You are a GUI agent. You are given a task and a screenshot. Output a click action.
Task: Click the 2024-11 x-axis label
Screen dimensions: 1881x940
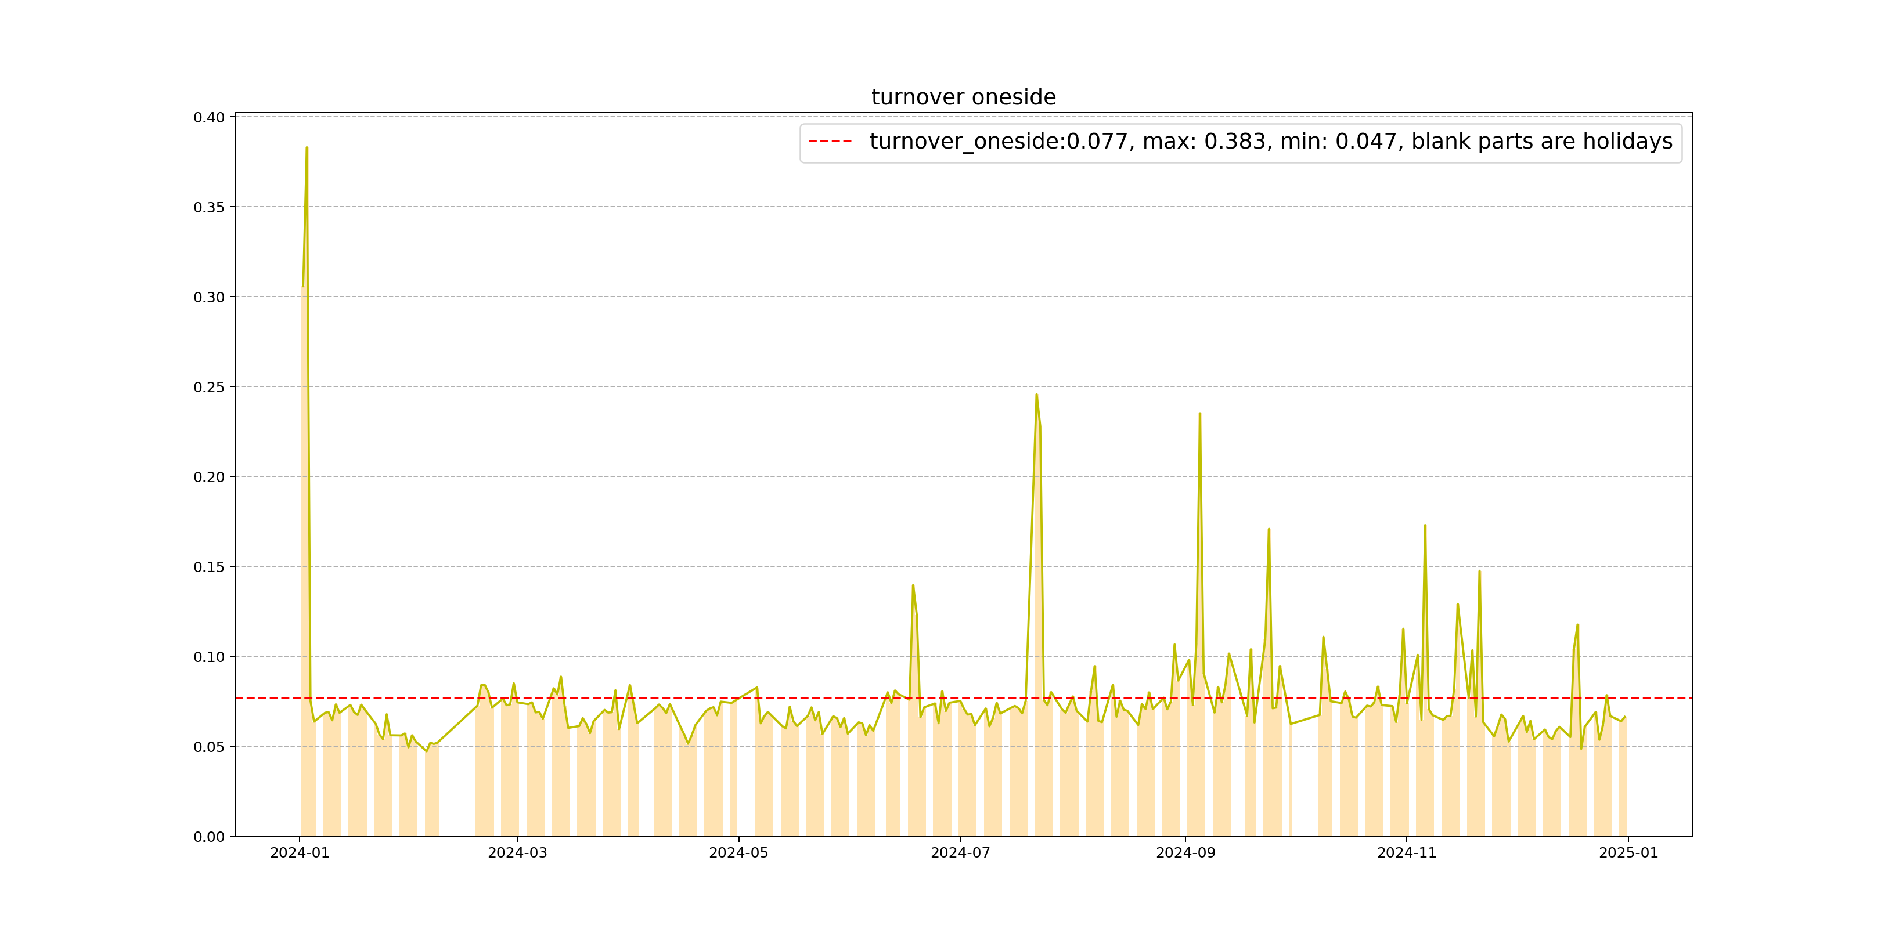tap(1406, 853)
